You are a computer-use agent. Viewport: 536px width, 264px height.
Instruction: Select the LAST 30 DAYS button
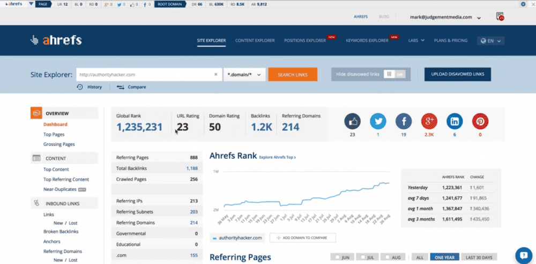(479, 257)
